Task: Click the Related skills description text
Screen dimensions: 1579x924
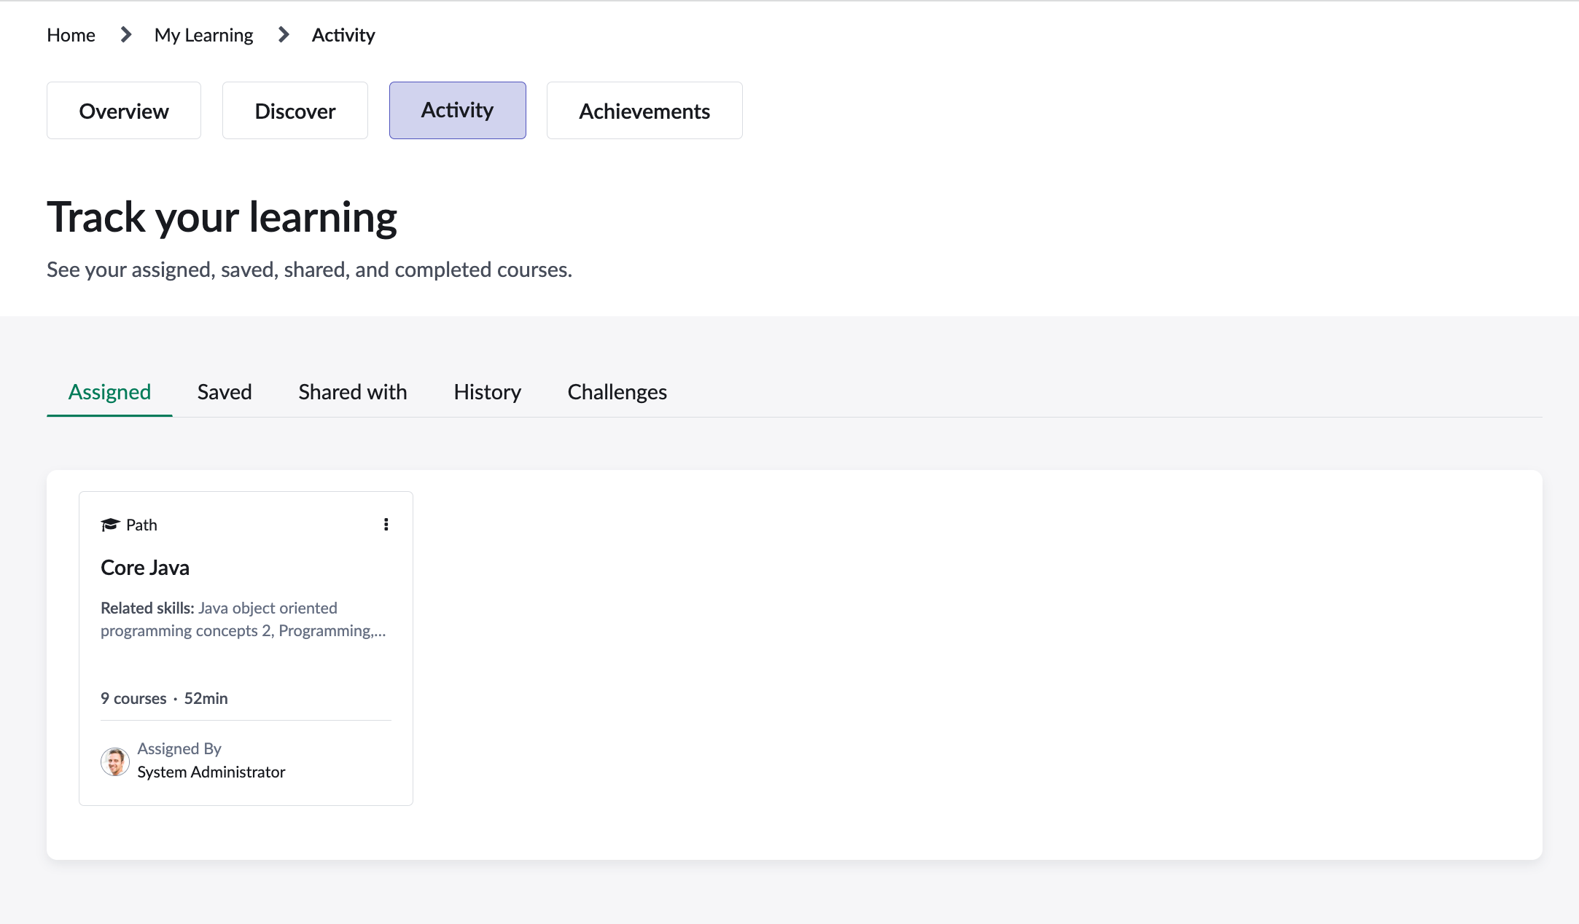Action: pos(243,619)
